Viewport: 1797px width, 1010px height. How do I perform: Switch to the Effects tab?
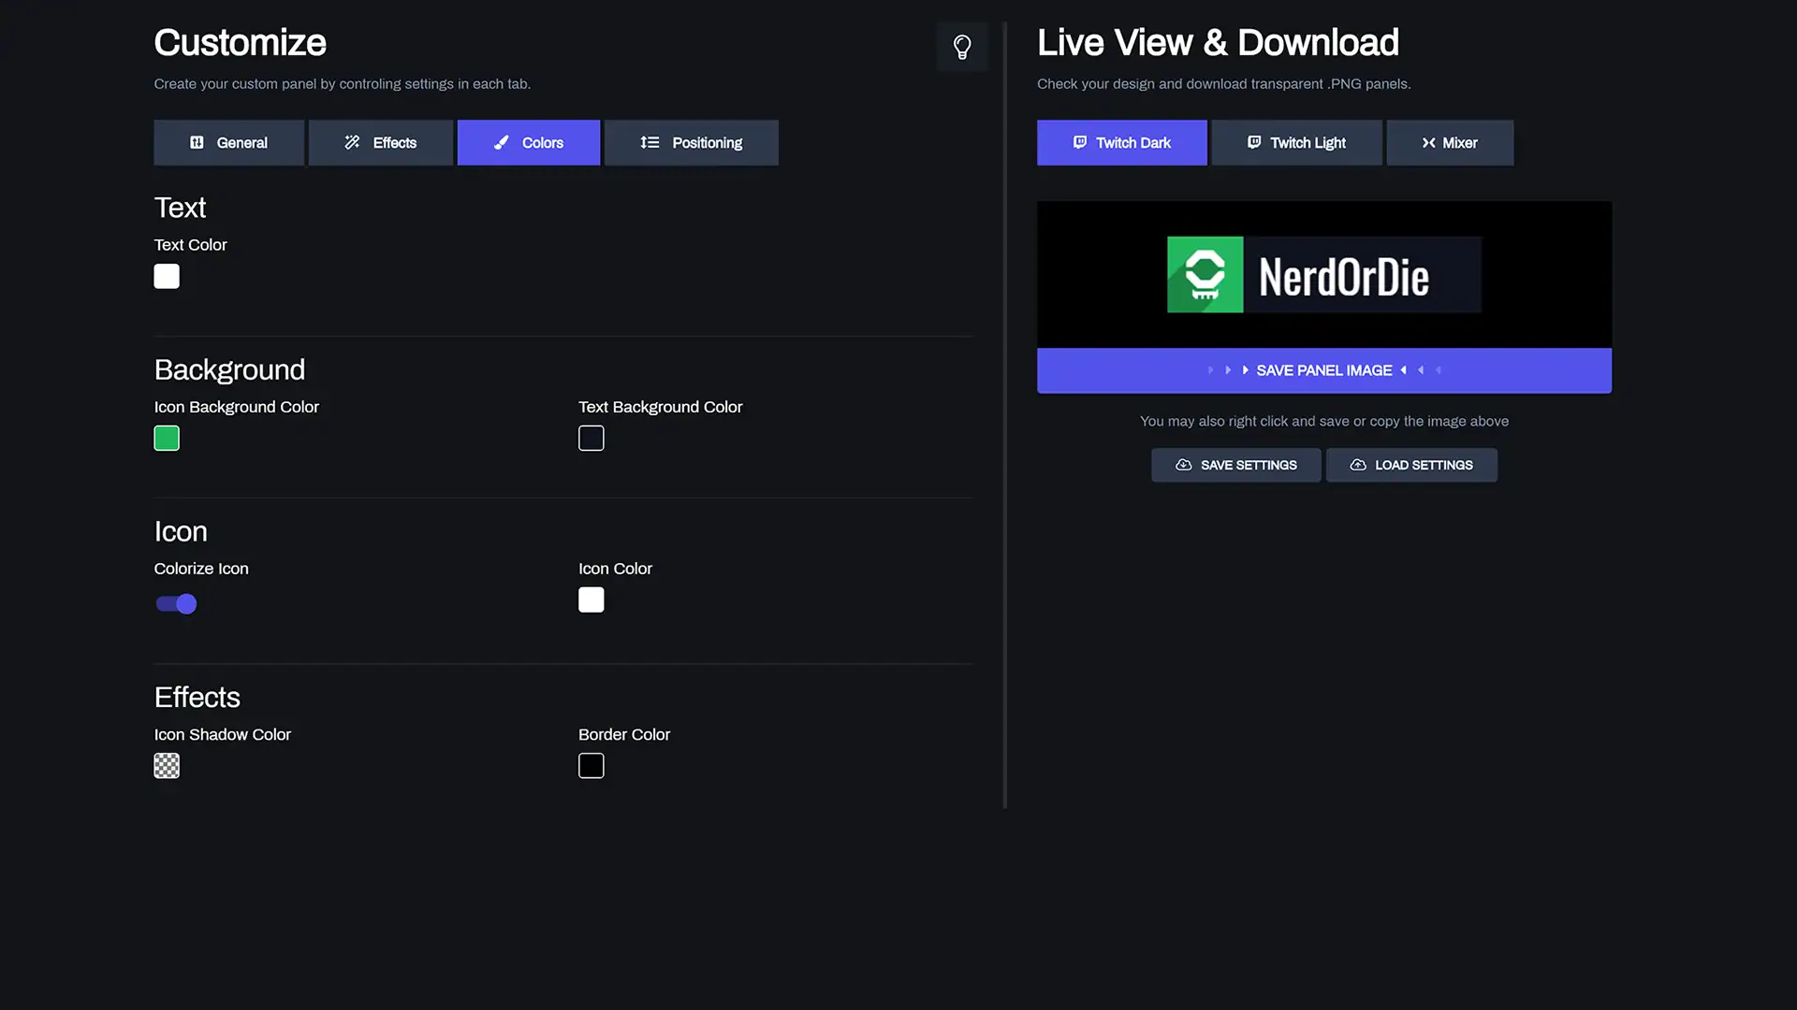pos(381,142)
